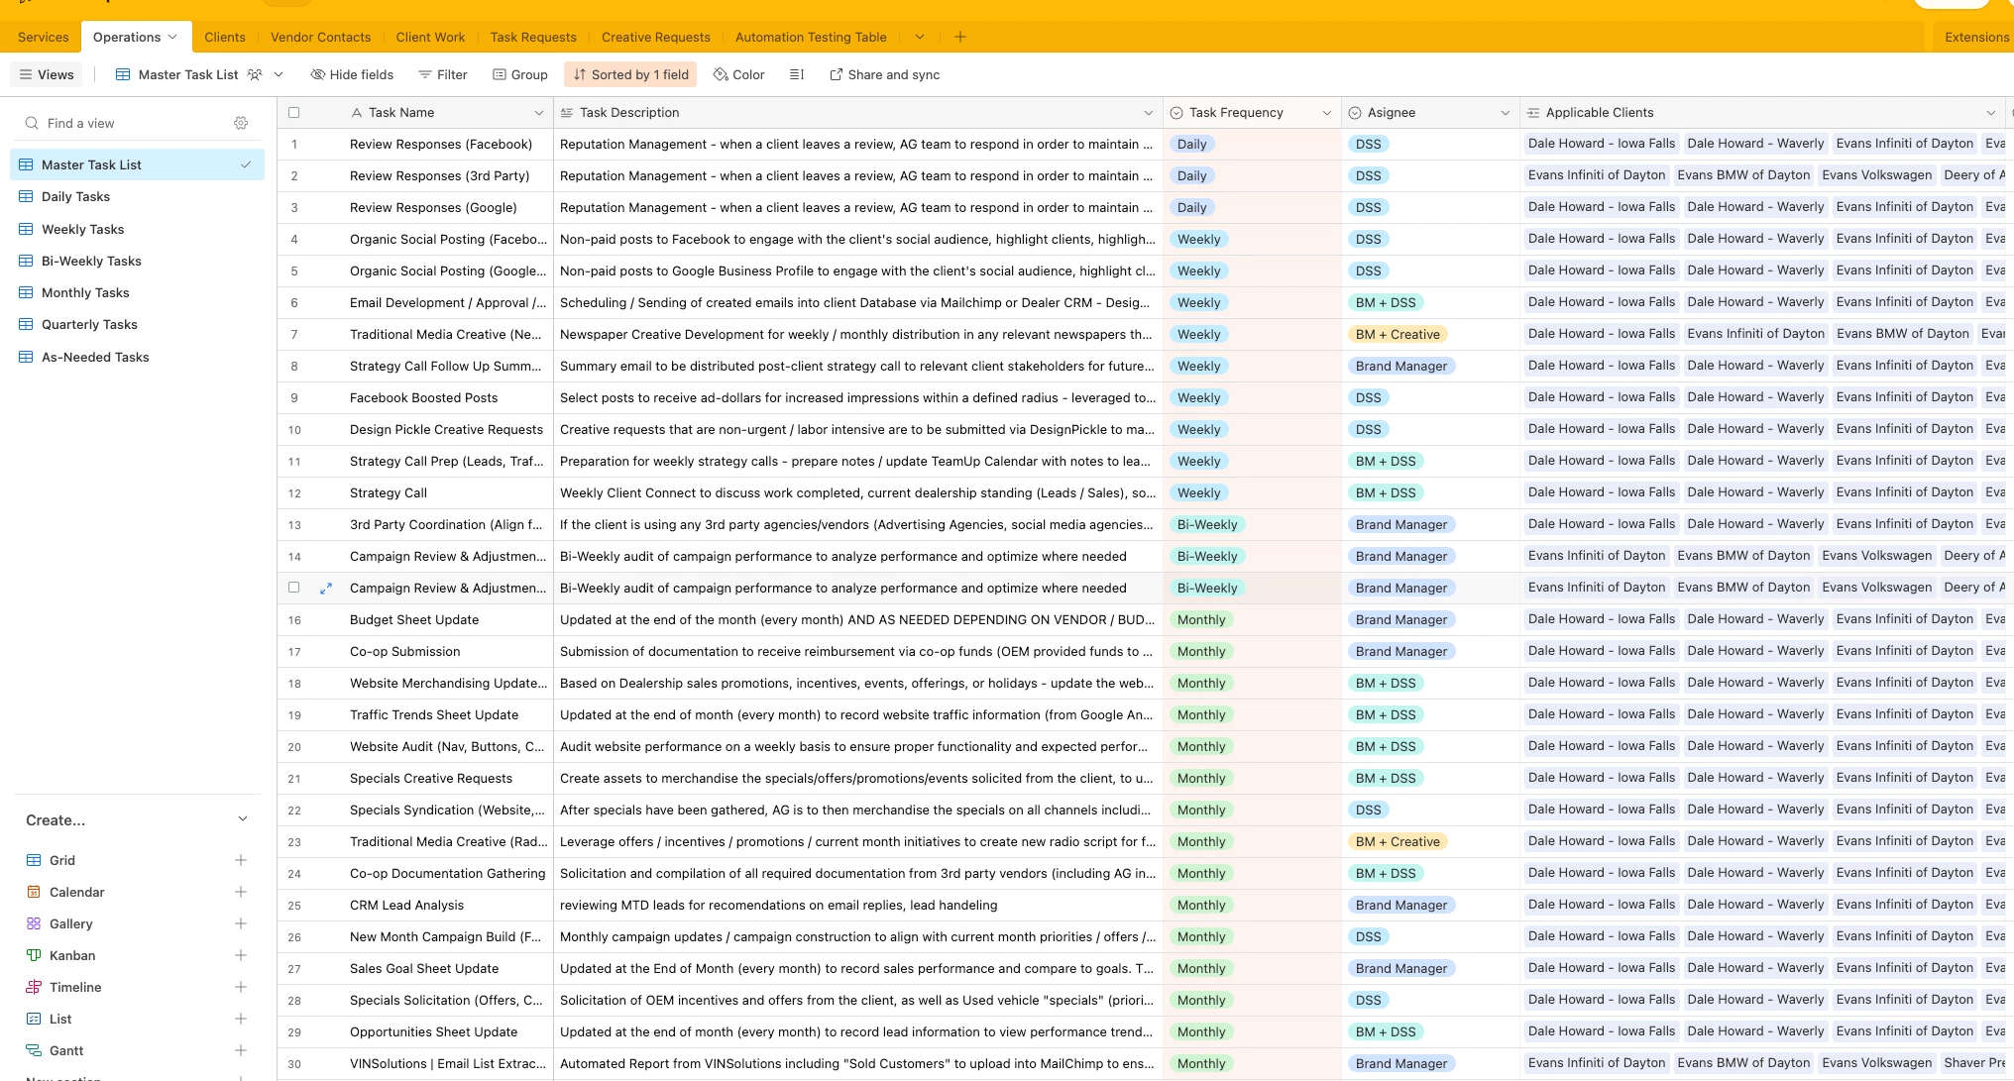Screen dimensions: 2014x1081
Task: Tick the checkbox on hovered Campaign Review row
Action: click(x=293, y=588)
